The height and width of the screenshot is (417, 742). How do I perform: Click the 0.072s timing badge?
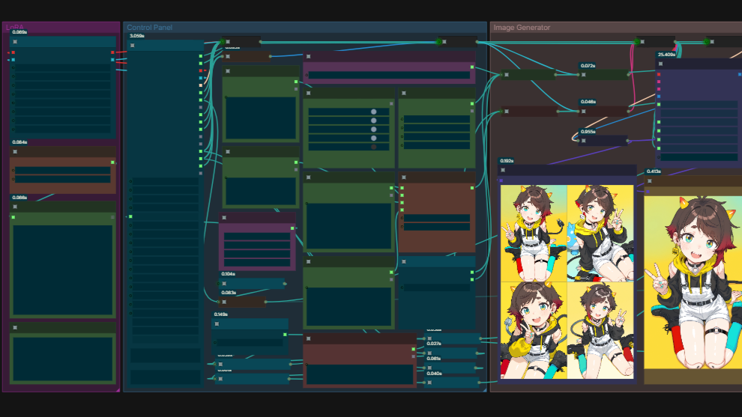pyautogui.click(x=588, y=66)
